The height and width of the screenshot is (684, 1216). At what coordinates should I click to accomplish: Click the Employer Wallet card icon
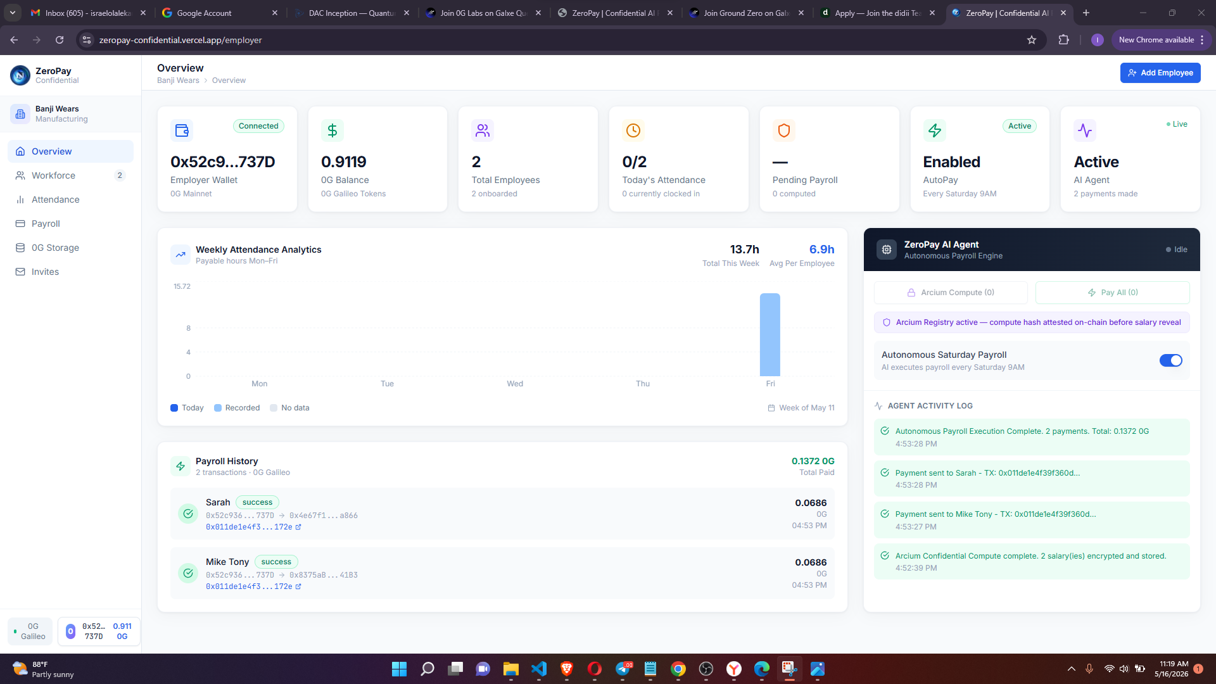point(182,130)
